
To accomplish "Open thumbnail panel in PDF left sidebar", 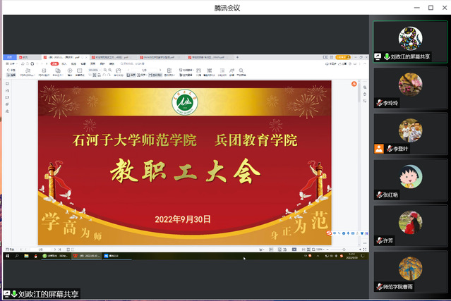I will 7,90.
